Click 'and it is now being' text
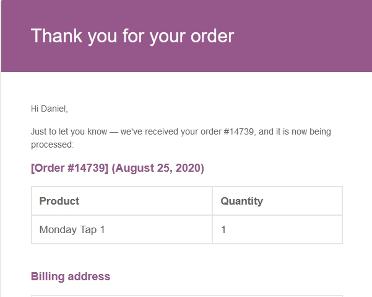The width and height of the screenshot is (372, 297). click(295, 131)
